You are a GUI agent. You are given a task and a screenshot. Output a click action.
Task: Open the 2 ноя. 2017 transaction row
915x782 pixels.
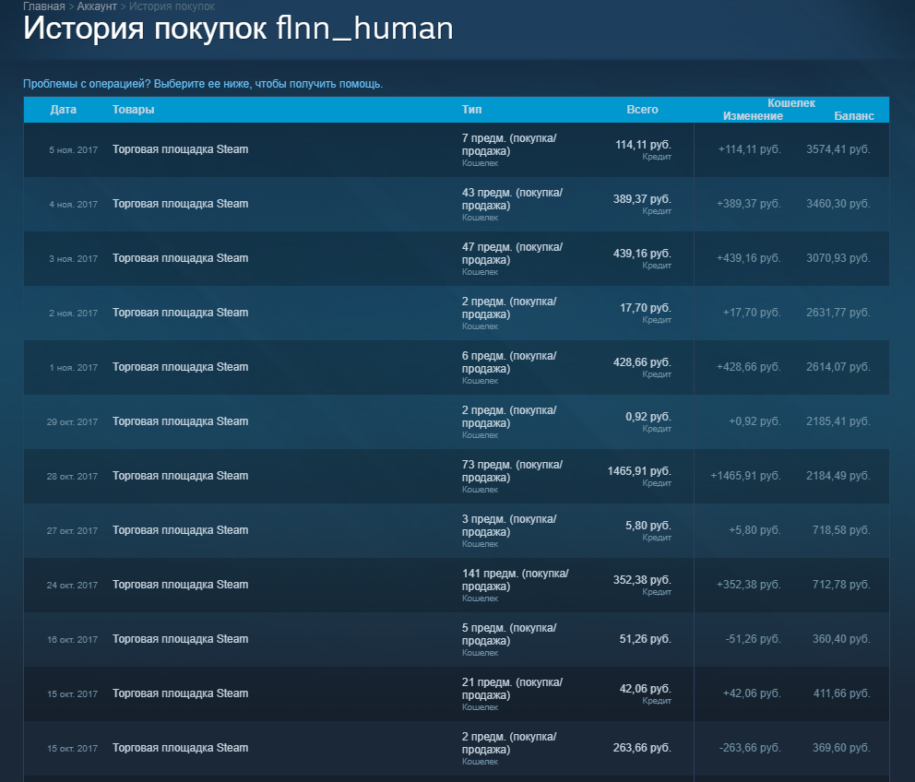tap(457, 313)
